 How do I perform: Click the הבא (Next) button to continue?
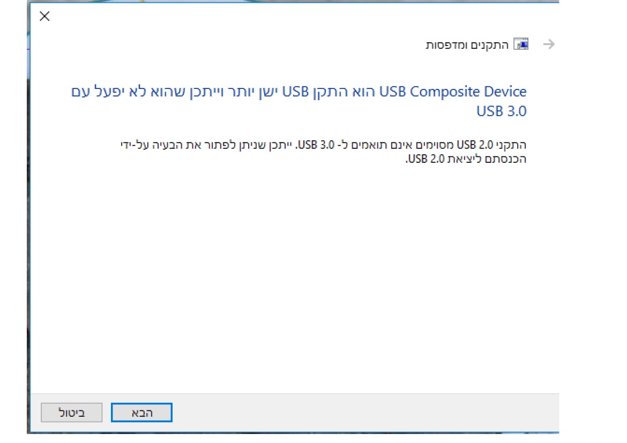pos(141,412)
